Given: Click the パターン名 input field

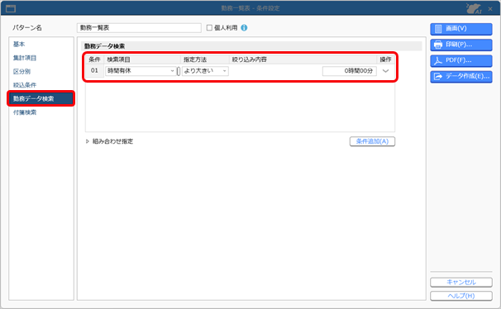Looking at the screenshot, I should click(x=139, y=28).
